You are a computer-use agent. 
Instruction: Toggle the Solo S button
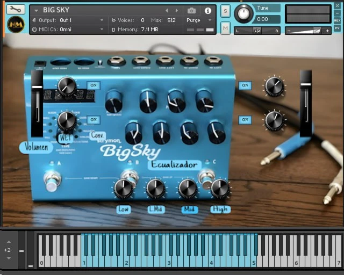coord(225,11)
